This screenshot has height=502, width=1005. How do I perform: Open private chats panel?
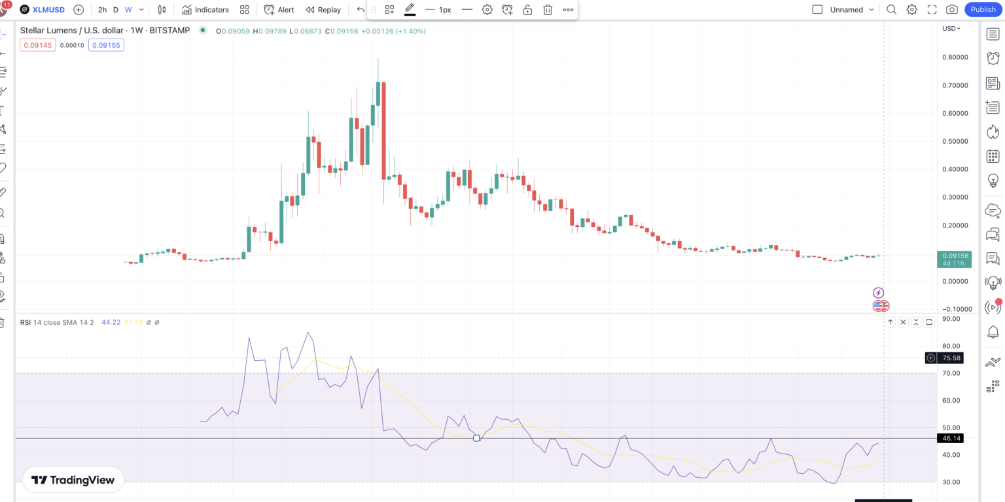tap(993, 234)
